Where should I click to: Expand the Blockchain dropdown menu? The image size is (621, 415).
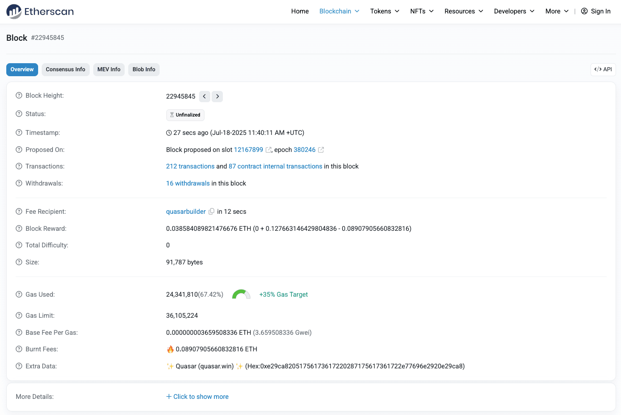[x=339, y=11]
